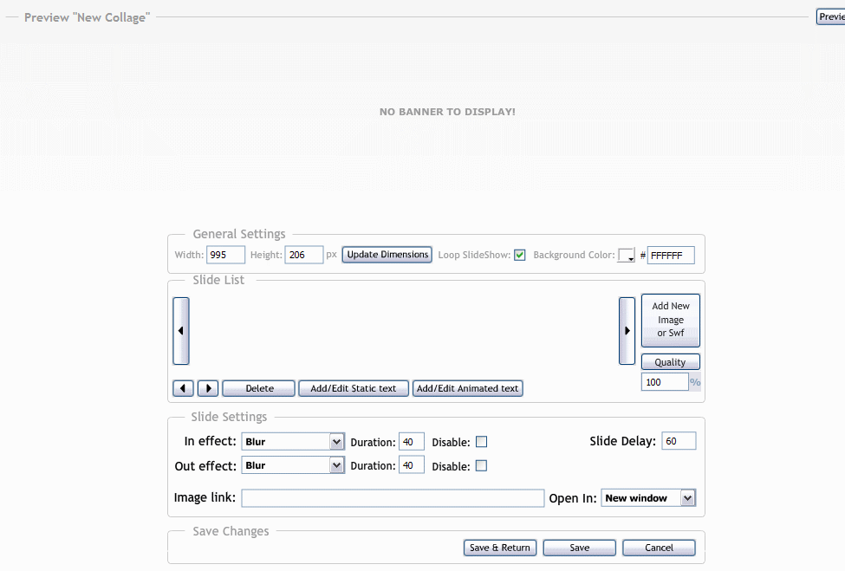Viewport: 845px width, 571px height.
Task: Click the 'Slide List' section title
Action: (218, 280)
